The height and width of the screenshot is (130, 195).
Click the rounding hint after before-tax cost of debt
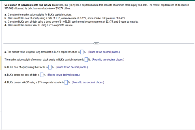64,75
